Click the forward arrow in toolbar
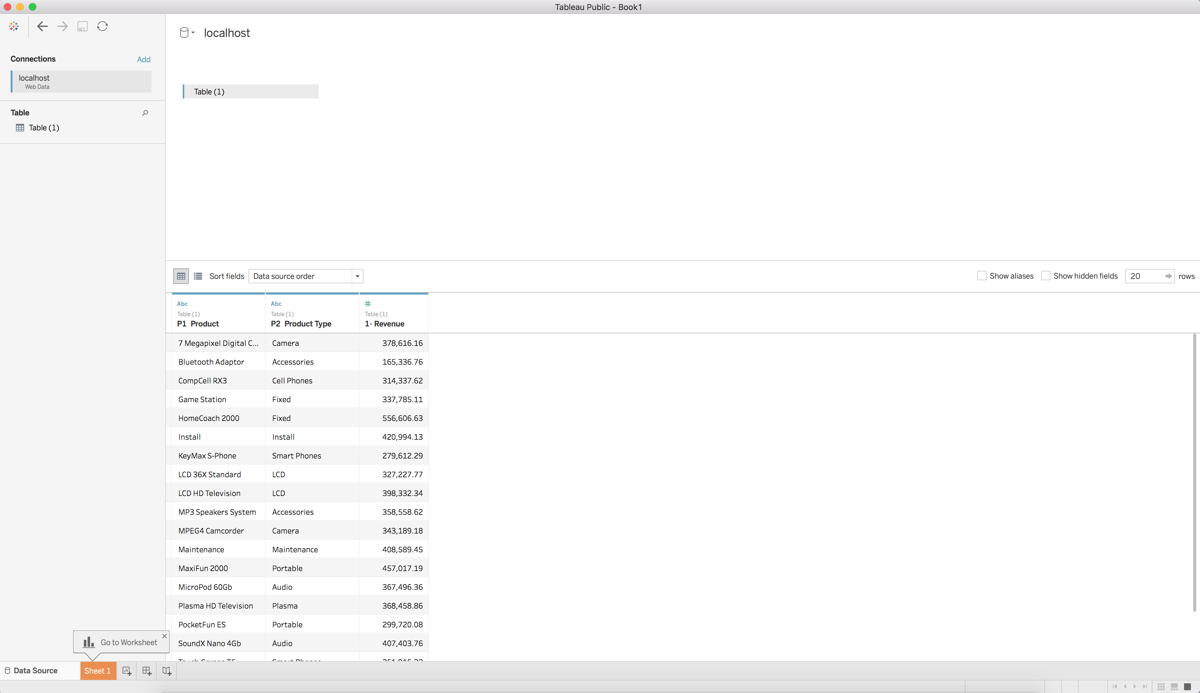The height and width of the screenshot is (693, 1200). [x=62, y=26]
